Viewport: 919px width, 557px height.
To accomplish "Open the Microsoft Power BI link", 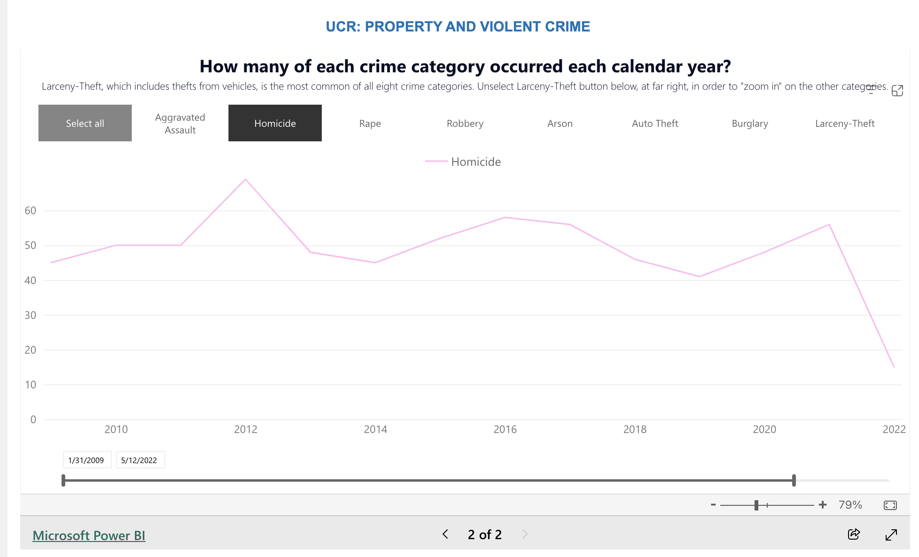I will [x=89, y=535].
